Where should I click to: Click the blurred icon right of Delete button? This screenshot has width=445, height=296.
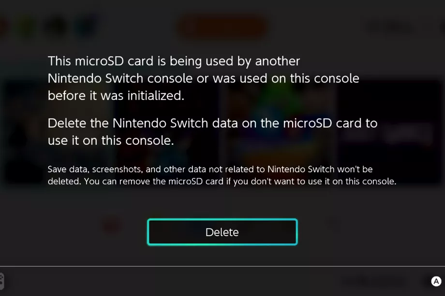pos(333,224)
